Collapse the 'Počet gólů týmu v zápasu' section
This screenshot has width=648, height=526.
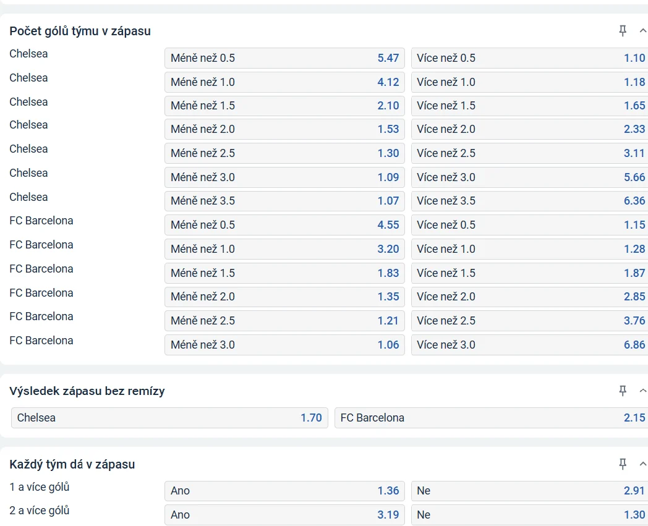tap(642, 31)
